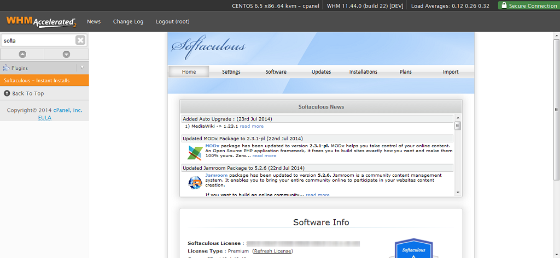Click the sidebar search input field
560x258 pixels.
(37, 40)
